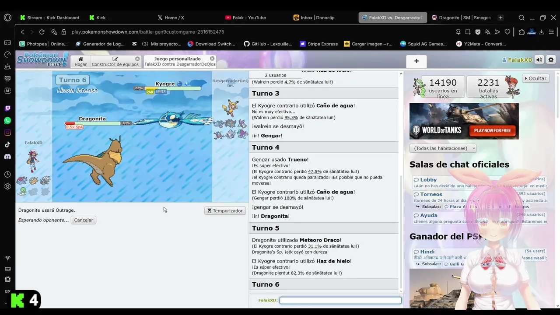Open the History clock icon in sidebar
The width and height of the screenshot is (560, 315).
(7, 175)
